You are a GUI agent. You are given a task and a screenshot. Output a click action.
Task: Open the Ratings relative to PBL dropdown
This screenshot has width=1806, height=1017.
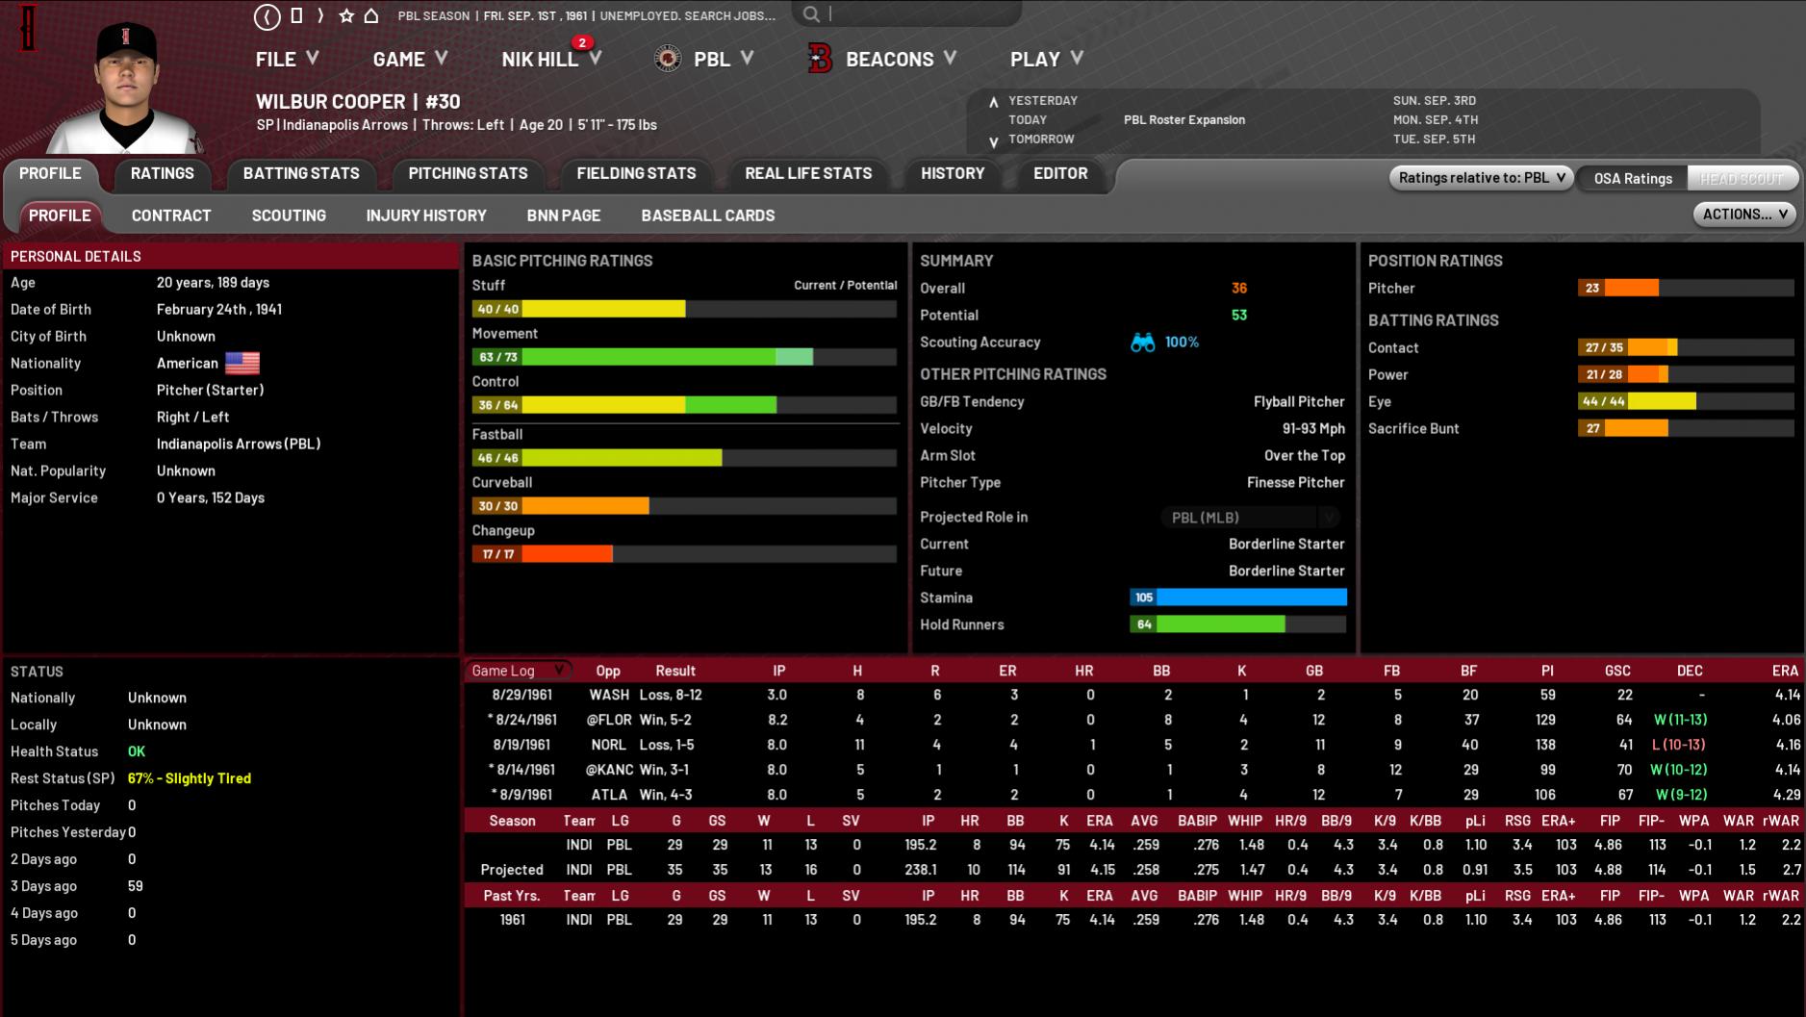(1481, 178)
